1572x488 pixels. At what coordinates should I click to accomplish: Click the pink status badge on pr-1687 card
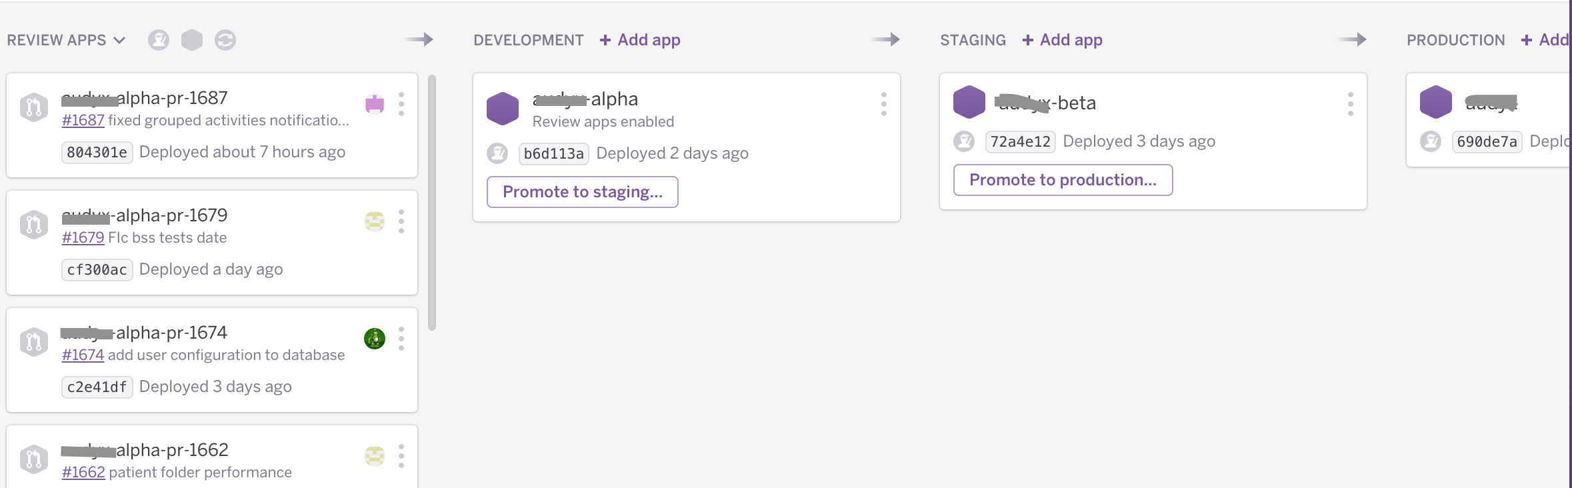[375, 105]
